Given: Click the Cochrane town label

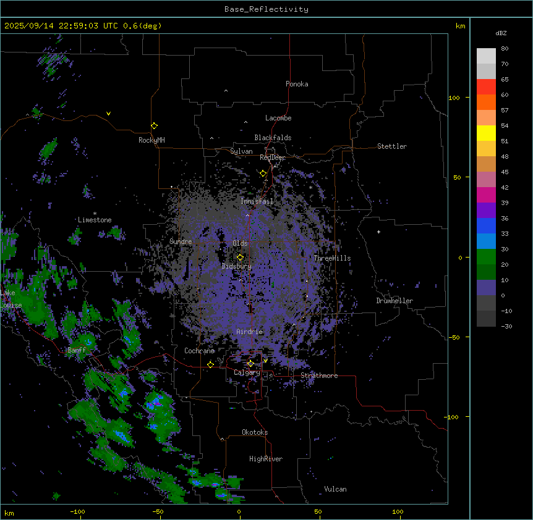Looking at the screenshot, I should 199,351.
